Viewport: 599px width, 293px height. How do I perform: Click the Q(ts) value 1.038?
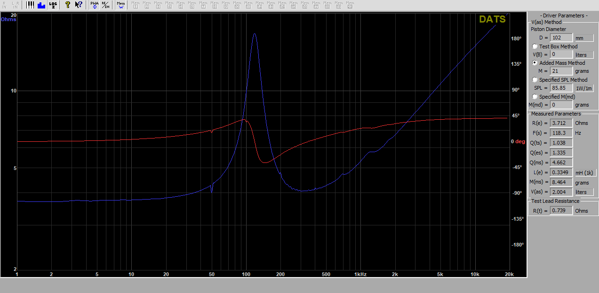(x=561, y=143)
